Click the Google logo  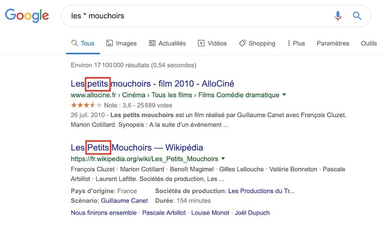27,16
